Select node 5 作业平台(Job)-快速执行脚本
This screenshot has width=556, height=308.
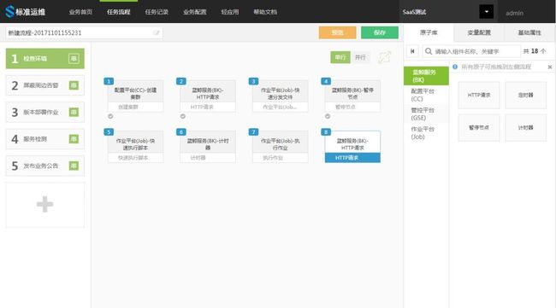135,147
